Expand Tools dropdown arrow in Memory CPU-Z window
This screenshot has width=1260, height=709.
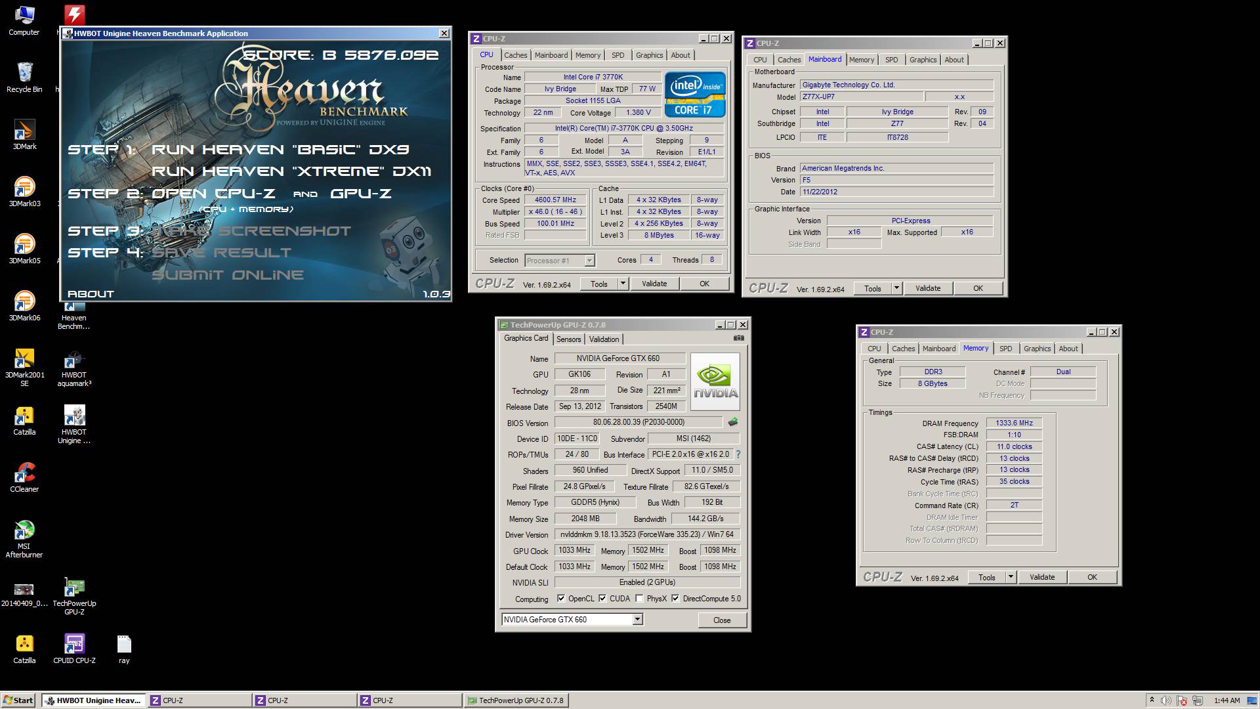[x=1011, y=577]
